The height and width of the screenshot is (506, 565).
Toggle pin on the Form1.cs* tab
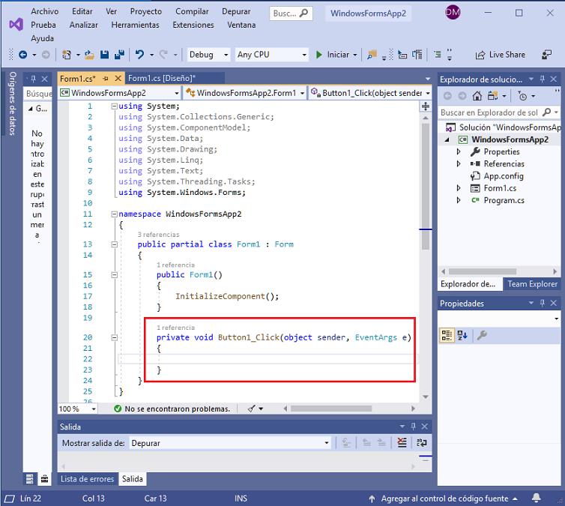pos(105,78)
